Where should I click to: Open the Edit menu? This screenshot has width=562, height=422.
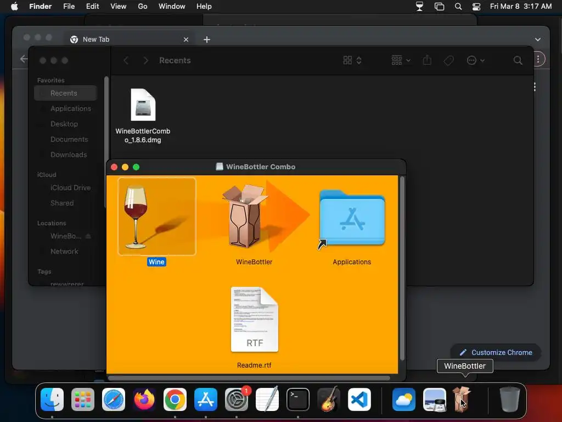[x=92, y=7]
